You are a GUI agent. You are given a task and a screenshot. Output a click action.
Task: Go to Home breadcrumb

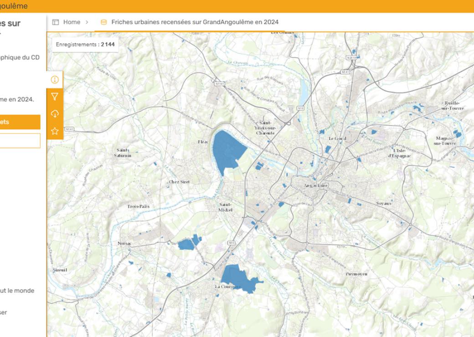click(x=72, y=22)
